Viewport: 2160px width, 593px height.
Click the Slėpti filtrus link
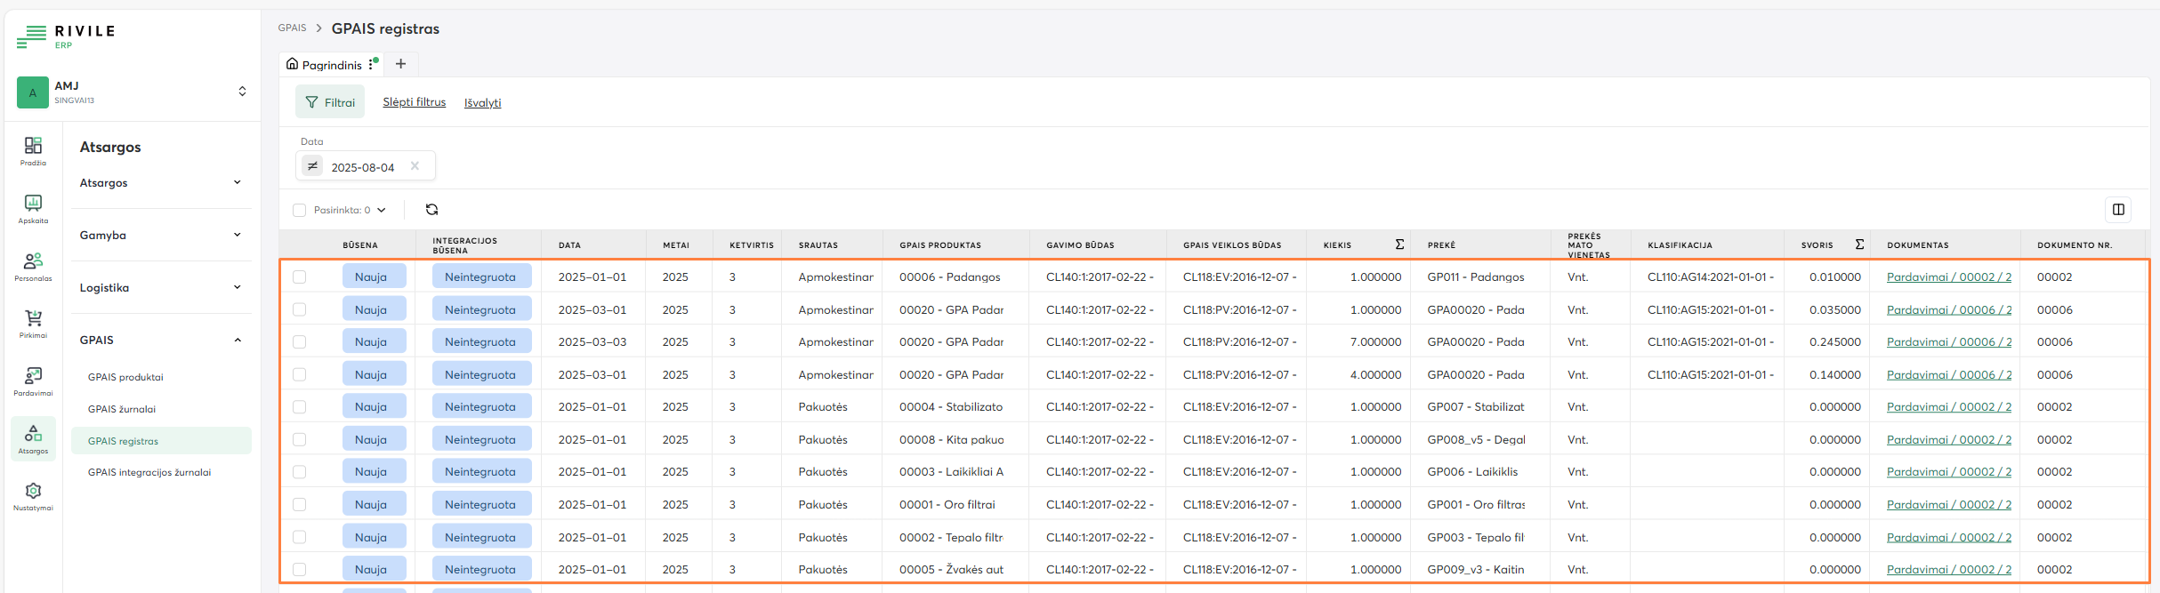pos(414,102)
